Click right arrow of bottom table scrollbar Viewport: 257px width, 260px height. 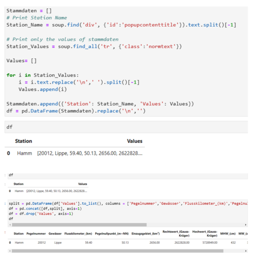click(245, 251)
